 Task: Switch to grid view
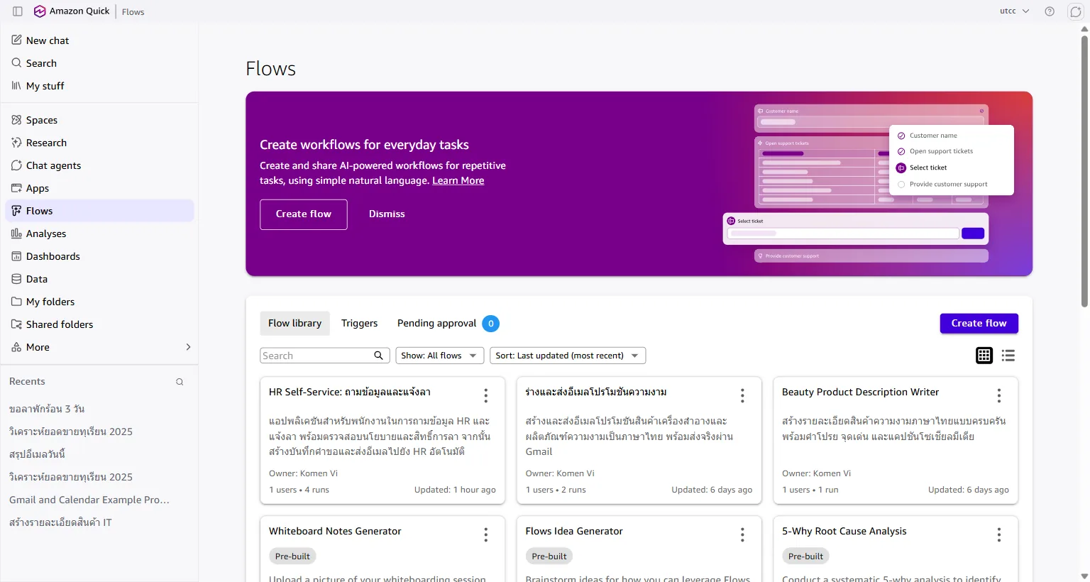984,356
